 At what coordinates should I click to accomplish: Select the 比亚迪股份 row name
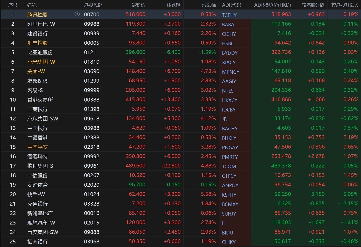pyautogui.click(x=40, y=52)
